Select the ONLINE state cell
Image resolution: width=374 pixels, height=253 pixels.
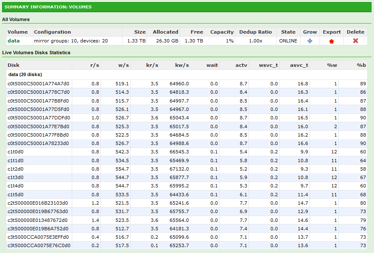point(288,41)
